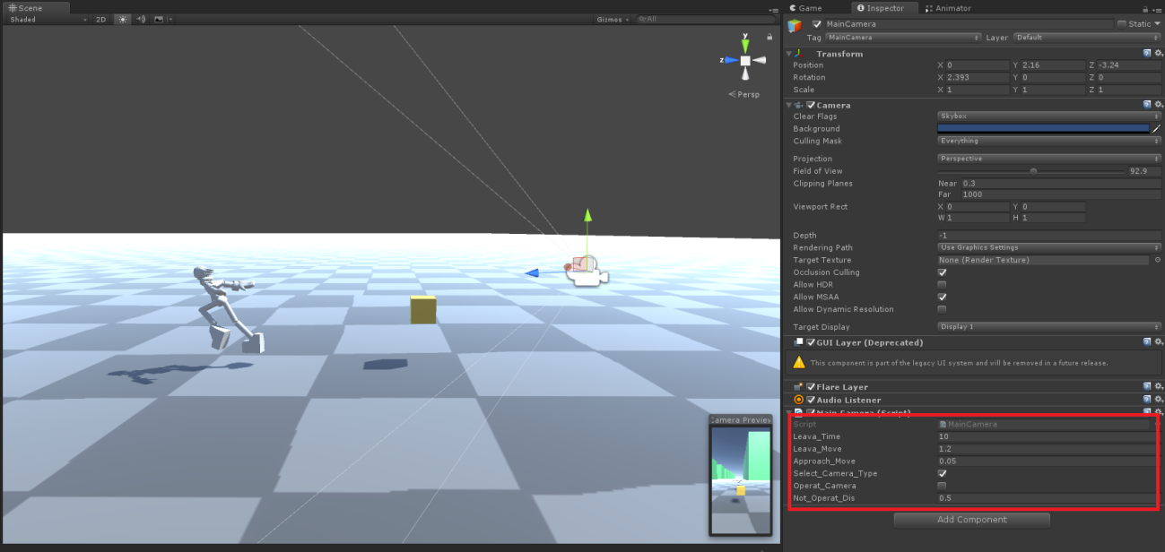This screenshot has width=1165, height=552.
Task: Click the Add Component button
Action: [971, 520]
